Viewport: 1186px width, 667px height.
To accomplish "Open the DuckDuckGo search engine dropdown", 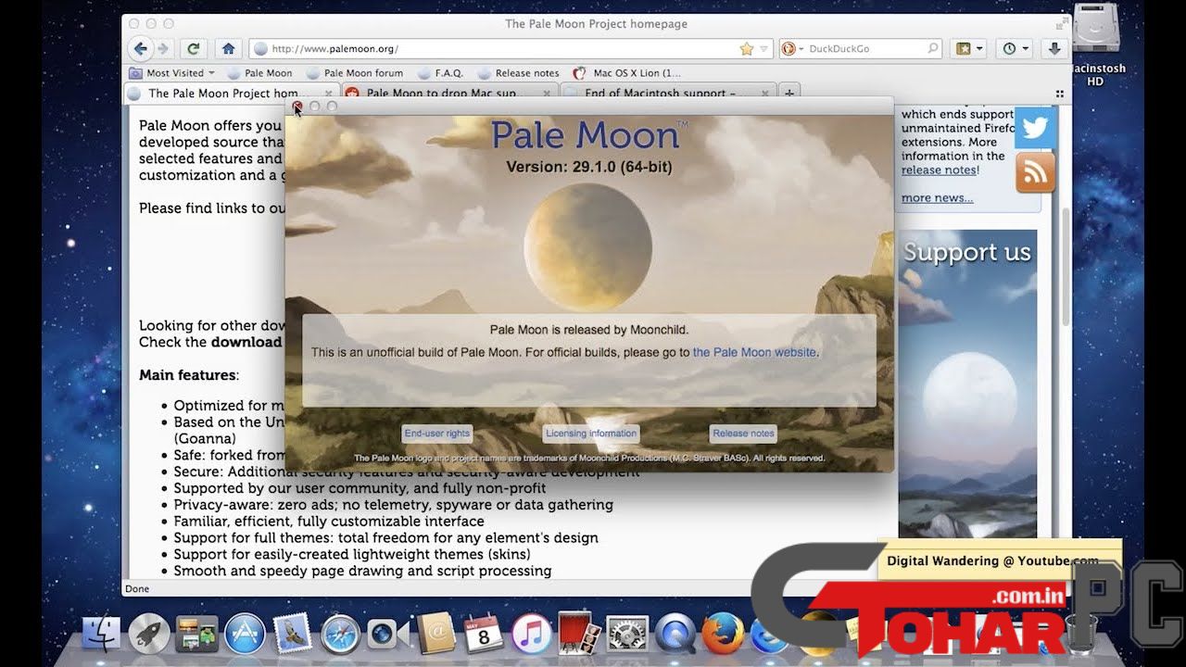I will [x=790, y=48].
